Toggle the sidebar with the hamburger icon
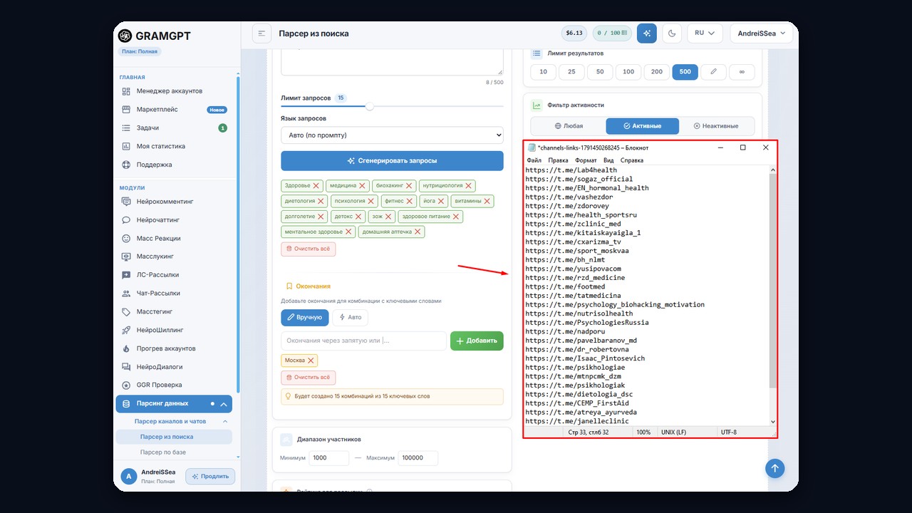This screenshot has width=912, height=513. (262, 33)
